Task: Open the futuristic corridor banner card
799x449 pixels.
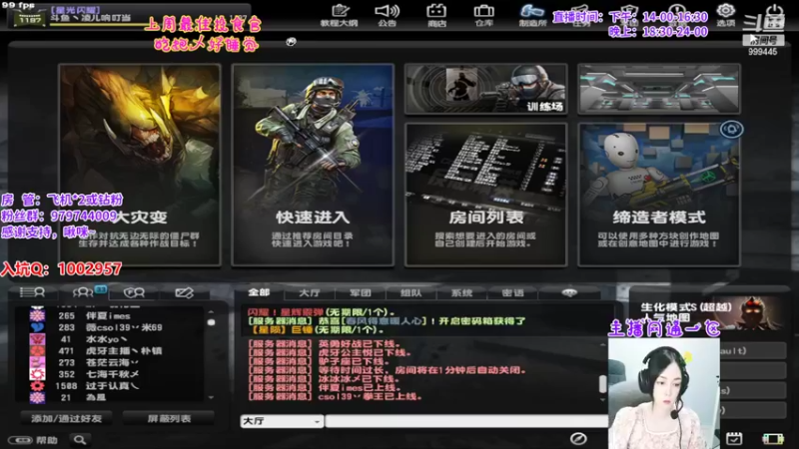Action: (659, 89)
